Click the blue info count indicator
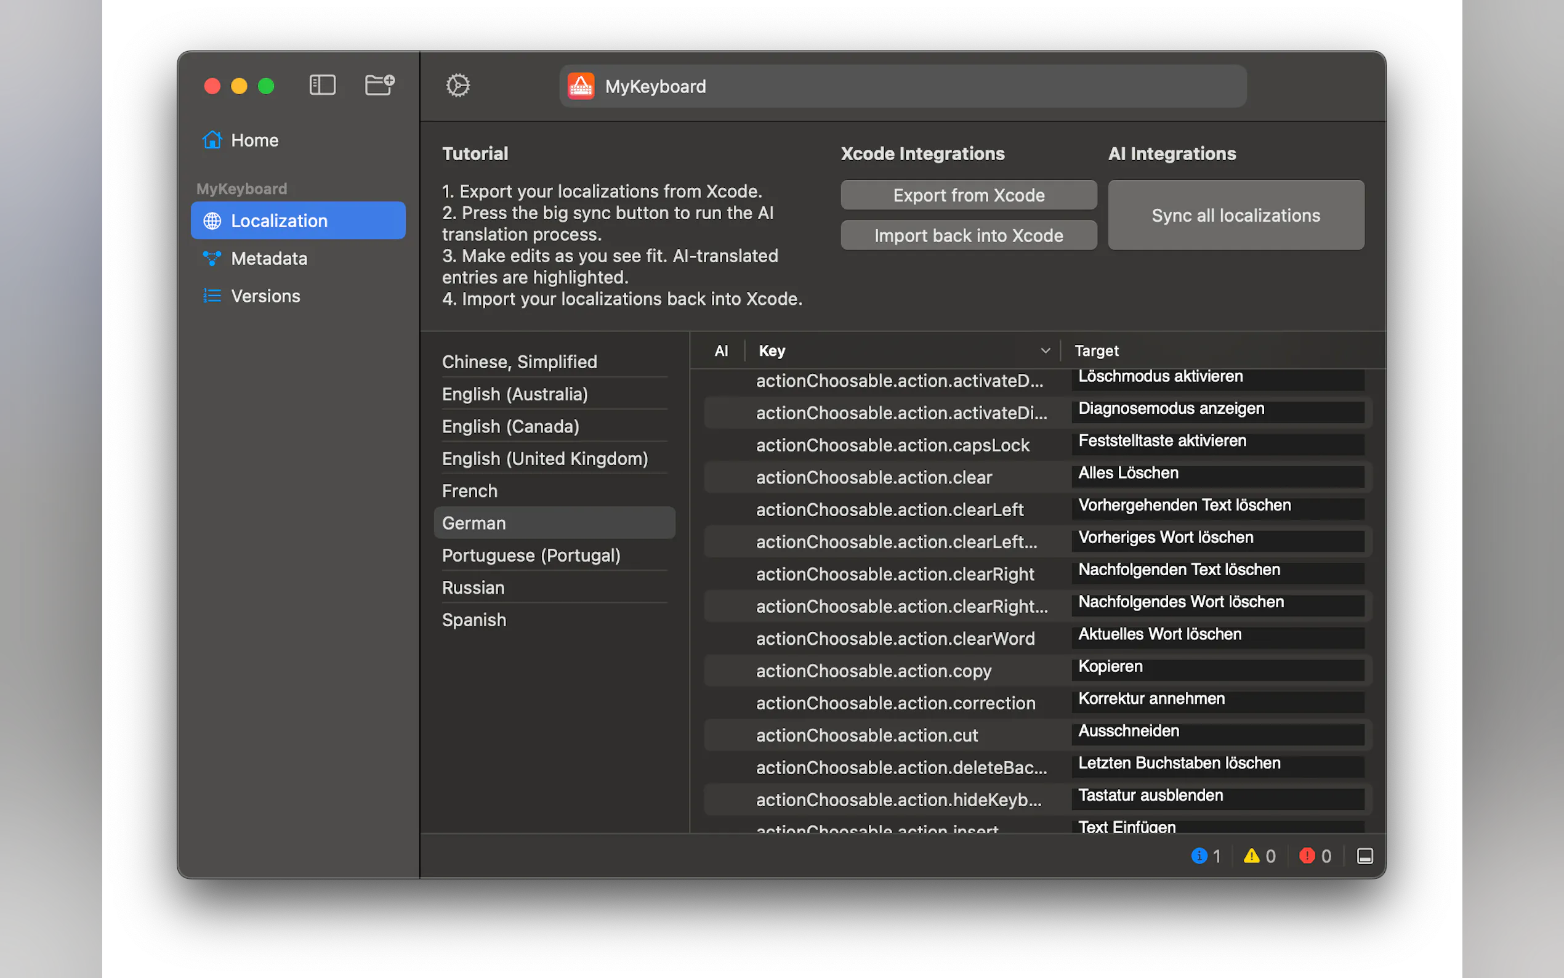The width and height of the screenshot is (1564, 978). [1206, 856]
